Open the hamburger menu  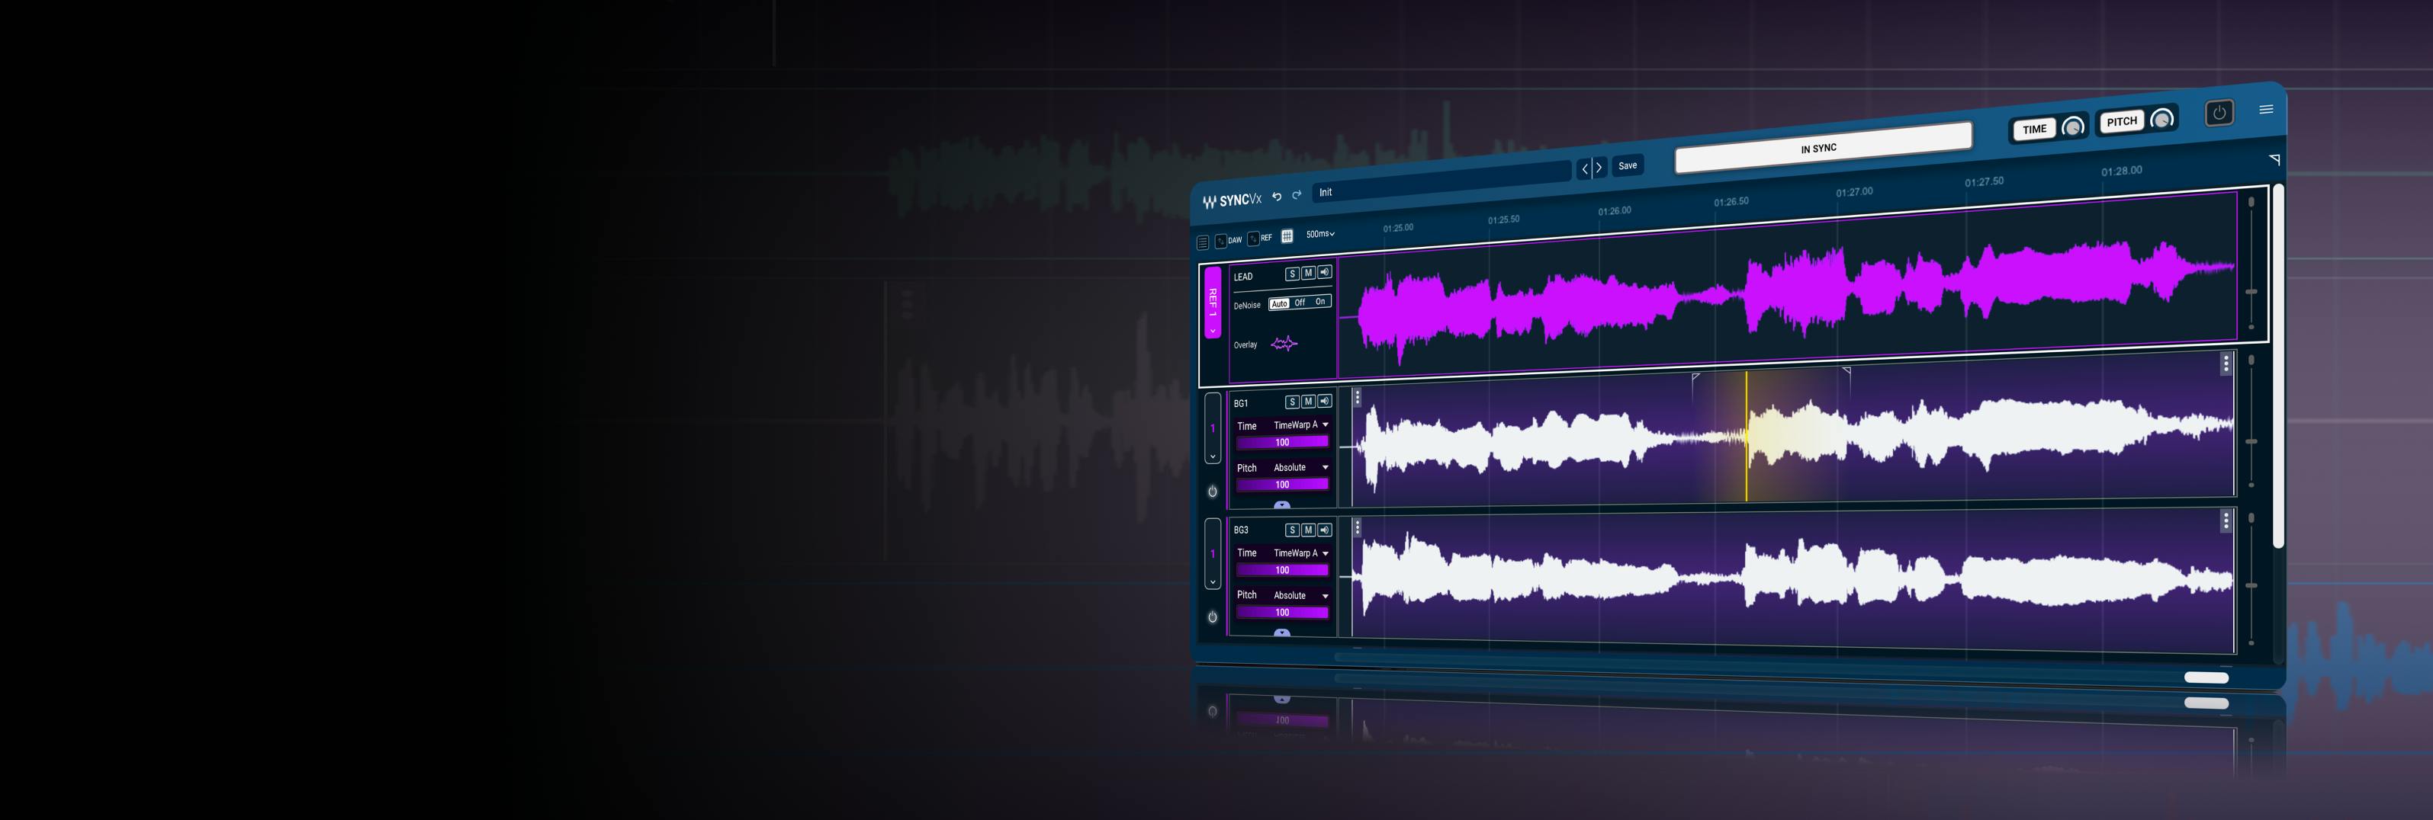point(2266,110)
